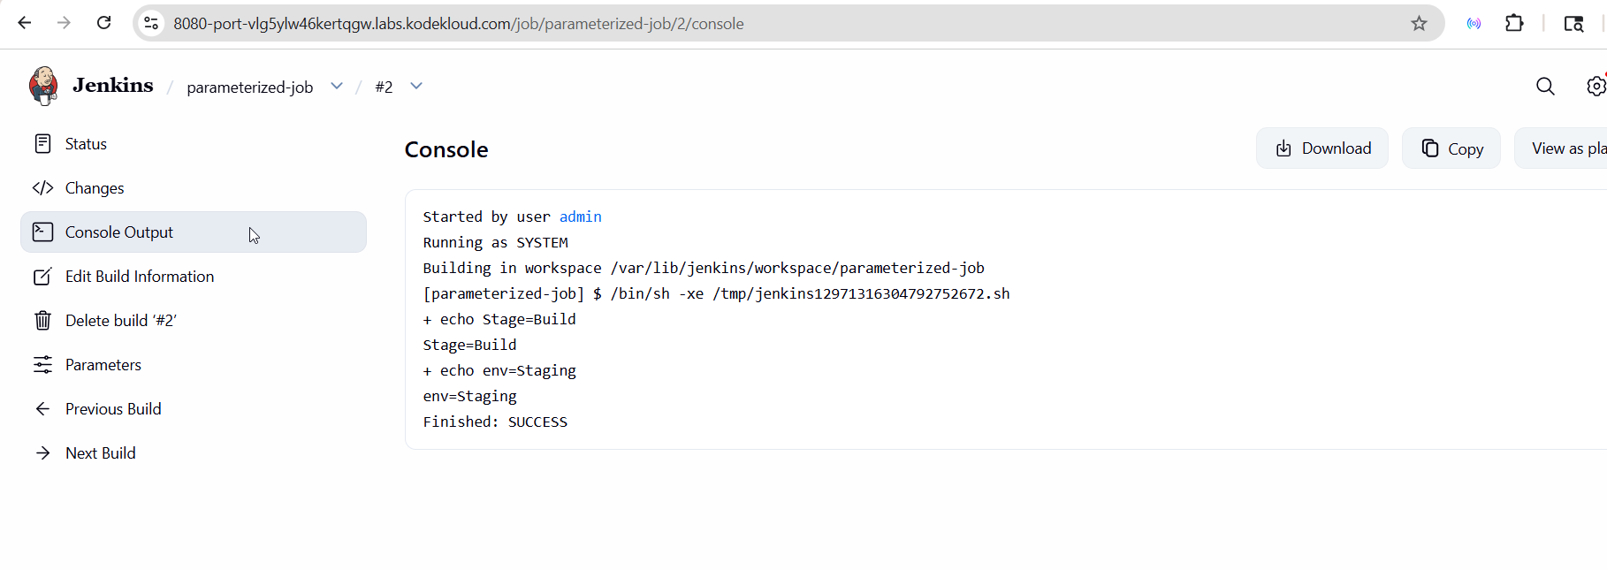Go to Previous Build

coord(113,409)
